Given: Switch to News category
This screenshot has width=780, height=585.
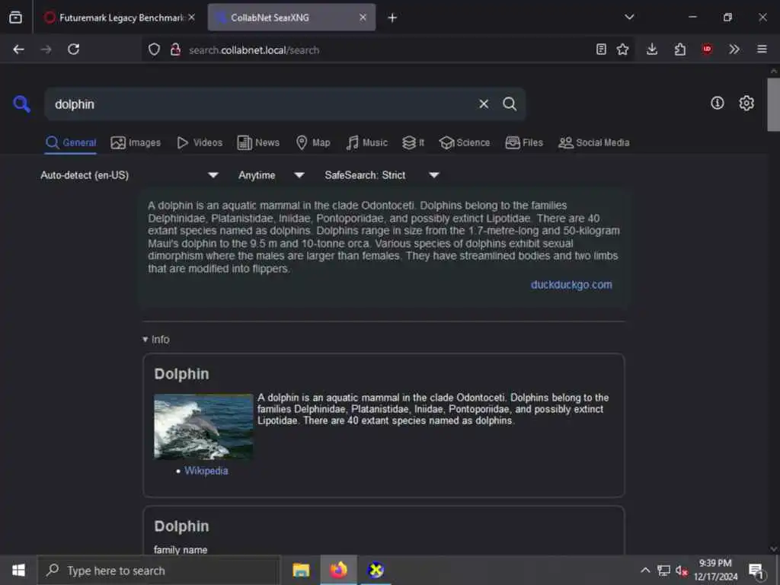Looking at the screenshot, I should click(x=258, y=142).
